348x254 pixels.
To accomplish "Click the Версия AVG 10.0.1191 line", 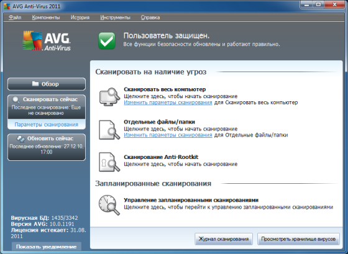I will pos(43,224).
